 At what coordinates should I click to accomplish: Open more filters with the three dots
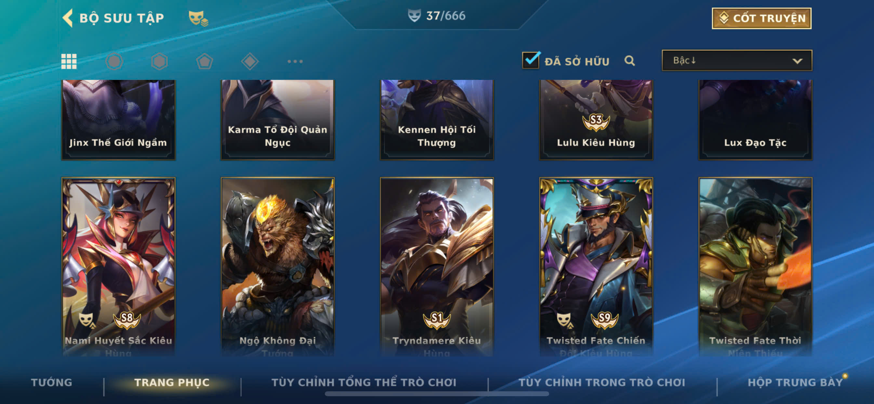tap(295, 61)
